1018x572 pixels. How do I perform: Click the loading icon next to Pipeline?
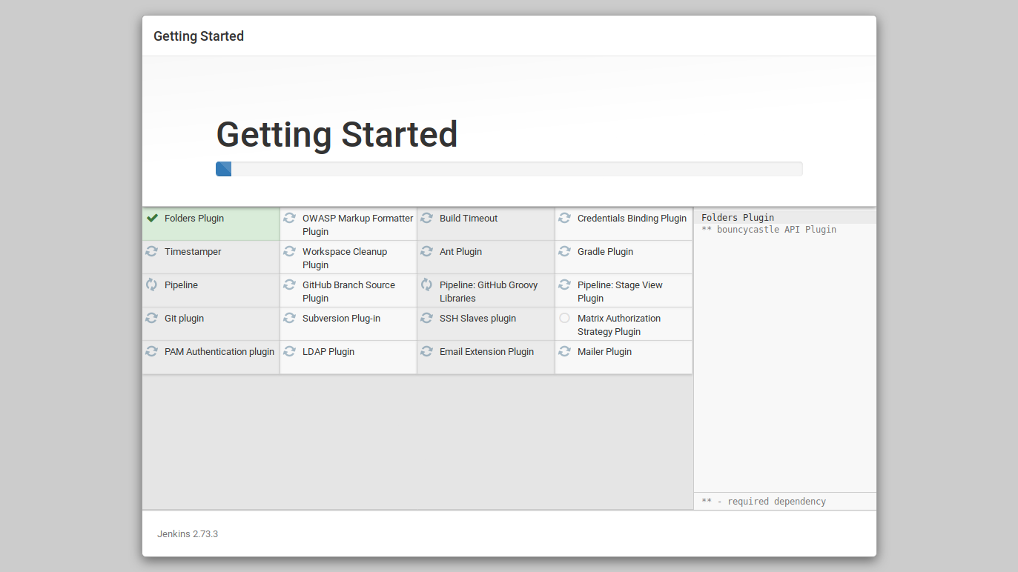pos(153,285)
